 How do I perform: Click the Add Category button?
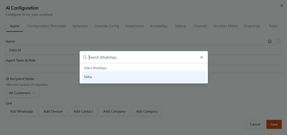tap(147, 111)
